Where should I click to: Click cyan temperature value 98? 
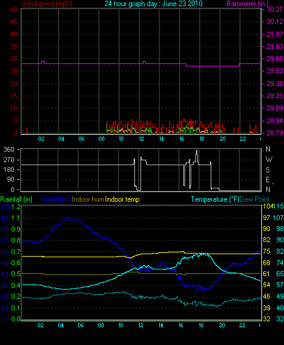tap(280, 229)
